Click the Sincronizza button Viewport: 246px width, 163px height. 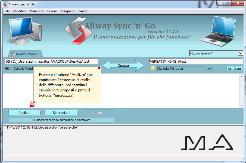[61, 113]
